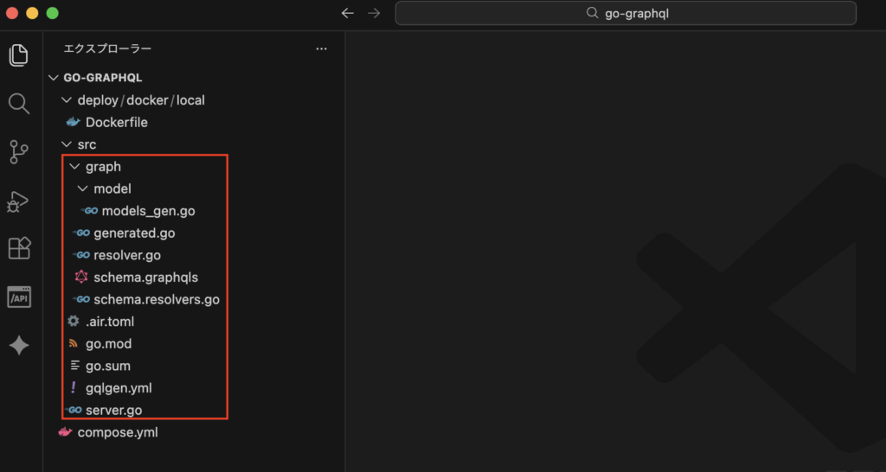The image size is (886, 472).
Task: Open the Source Control view icon
Action: (19, 152)
